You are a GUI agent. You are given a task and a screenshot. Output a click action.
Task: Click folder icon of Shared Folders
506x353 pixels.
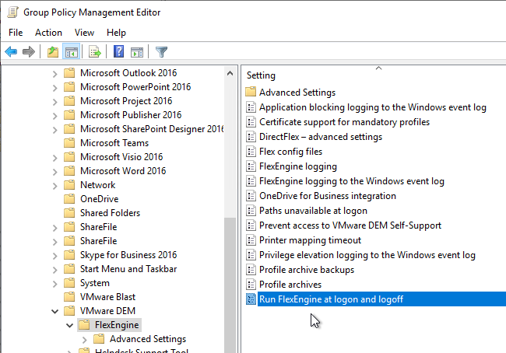[69, 213]
